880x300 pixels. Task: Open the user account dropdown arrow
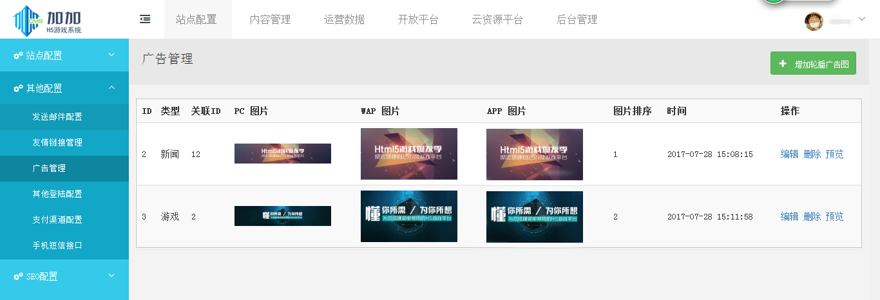[862, 19]
